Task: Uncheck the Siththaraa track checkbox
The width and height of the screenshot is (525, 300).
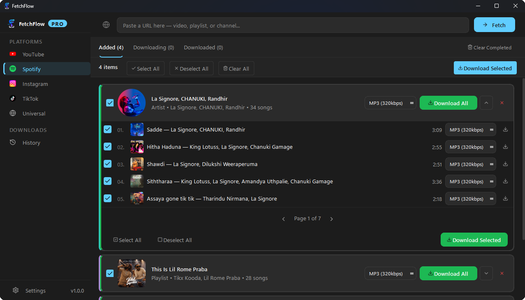Action: tap(107, 181)
